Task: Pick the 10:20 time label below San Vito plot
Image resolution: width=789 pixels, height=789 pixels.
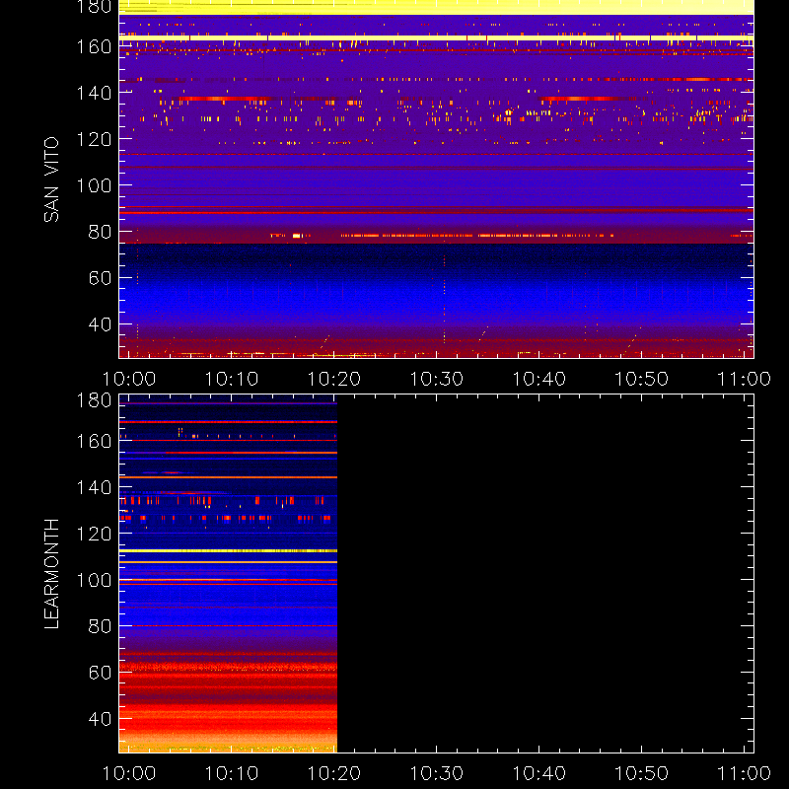Action: pos(334,379)
